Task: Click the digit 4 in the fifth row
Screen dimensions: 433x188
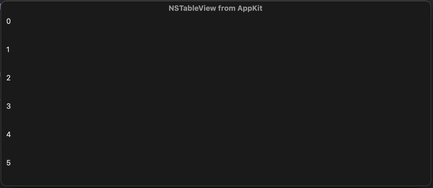Action: point(9,134)
